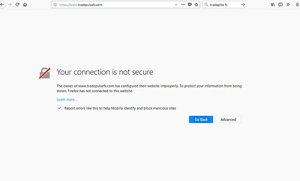
Task: Expand the address bar history dropdown
Action: (x=176, y=4)
